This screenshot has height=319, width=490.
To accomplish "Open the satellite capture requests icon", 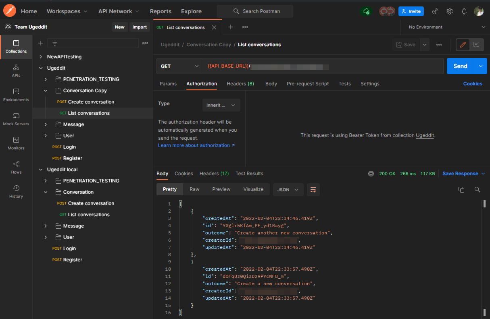I will 435,11.
